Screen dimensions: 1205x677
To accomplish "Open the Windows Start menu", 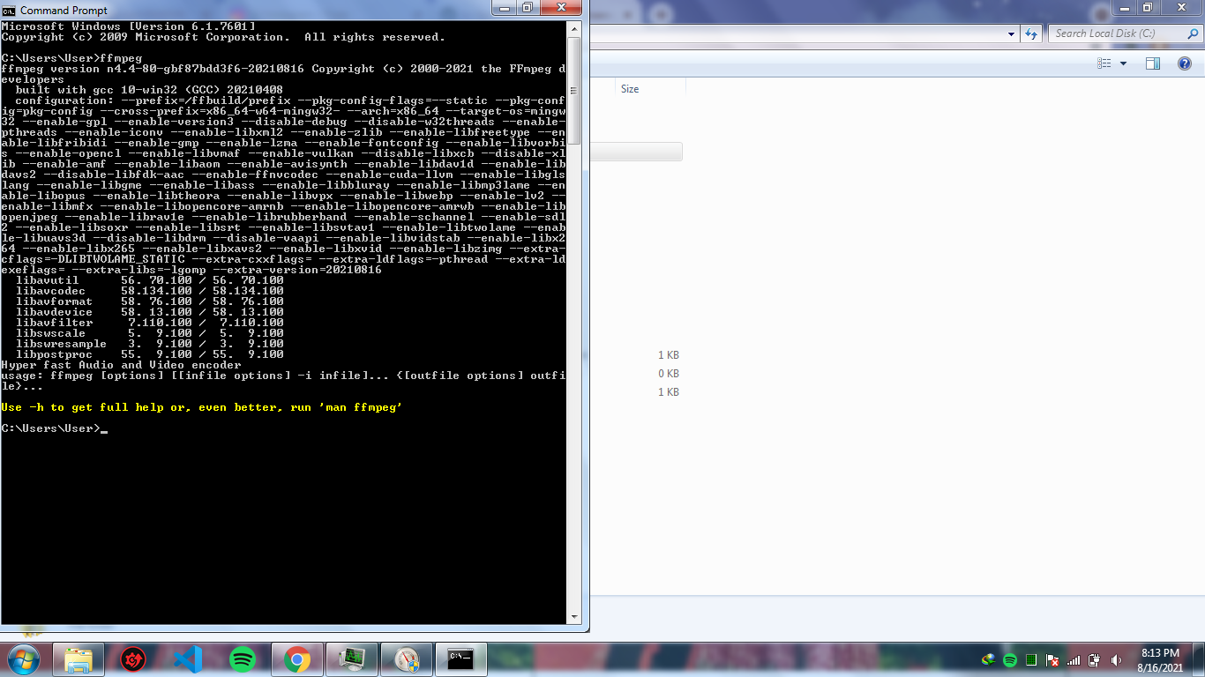I will (x=24, y=659).
